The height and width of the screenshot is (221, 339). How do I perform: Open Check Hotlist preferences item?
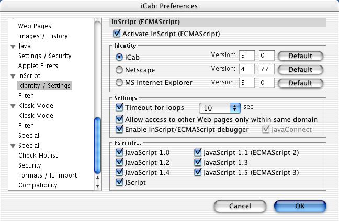(38, 156)
